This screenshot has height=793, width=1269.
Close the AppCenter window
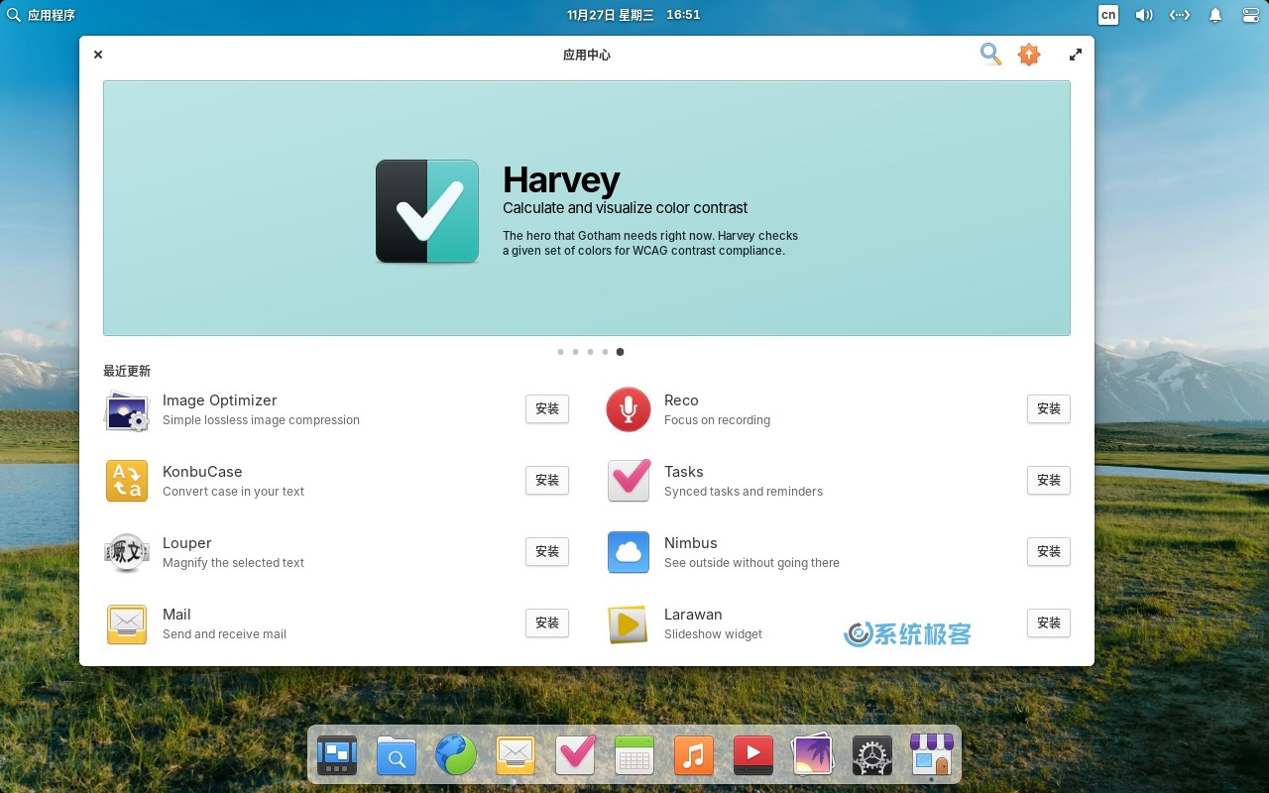tap(98, 55)
